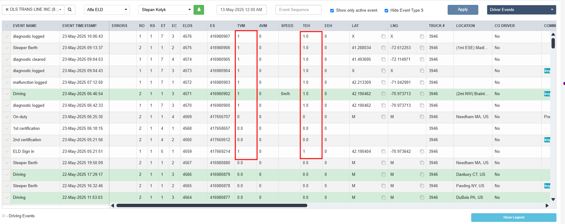Click the DuBois PA, US location cell
Image resolution: width=565 pixels, height=224 pixels.
pyautogui.click(x=469, y=197)
